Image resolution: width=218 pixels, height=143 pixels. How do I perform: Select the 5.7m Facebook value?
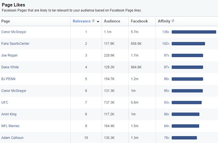(x=134, y=32)
